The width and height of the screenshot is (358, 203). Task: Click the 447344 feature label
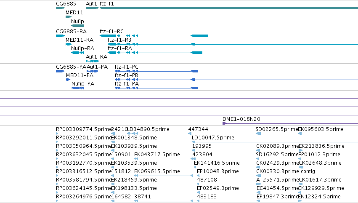(198, 129)
